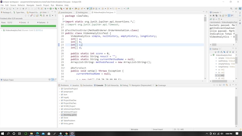
Task: Select the Type Hierarchy view tab
Action: pos(19,12)
